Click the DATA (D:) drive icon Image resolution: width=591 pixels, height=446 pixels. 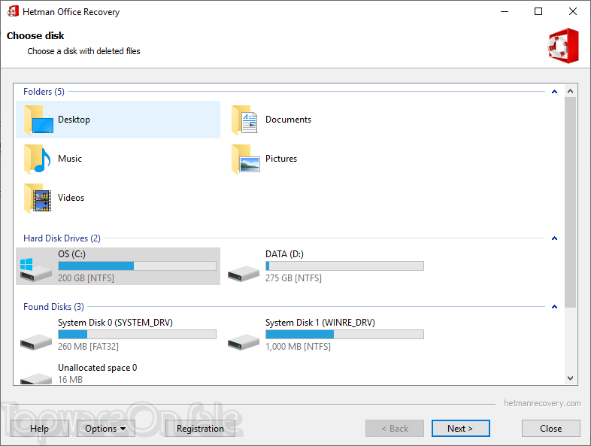pyautogui.click(x=244, y=273)
